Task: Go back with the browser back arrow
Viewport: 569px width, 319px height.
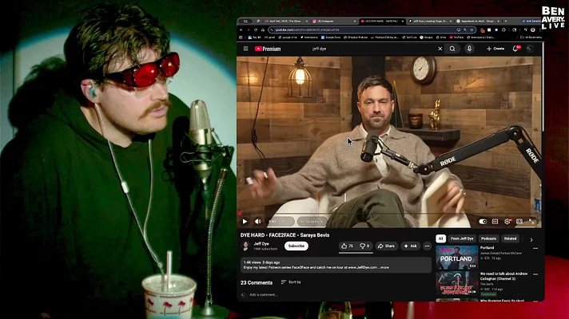Action: pos(241,30)
